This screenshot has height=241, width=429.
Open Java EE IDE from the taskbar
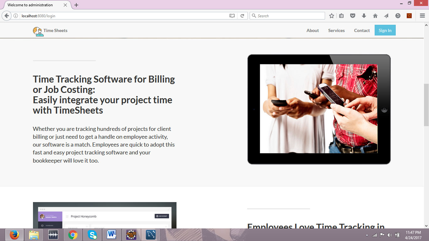131,235
